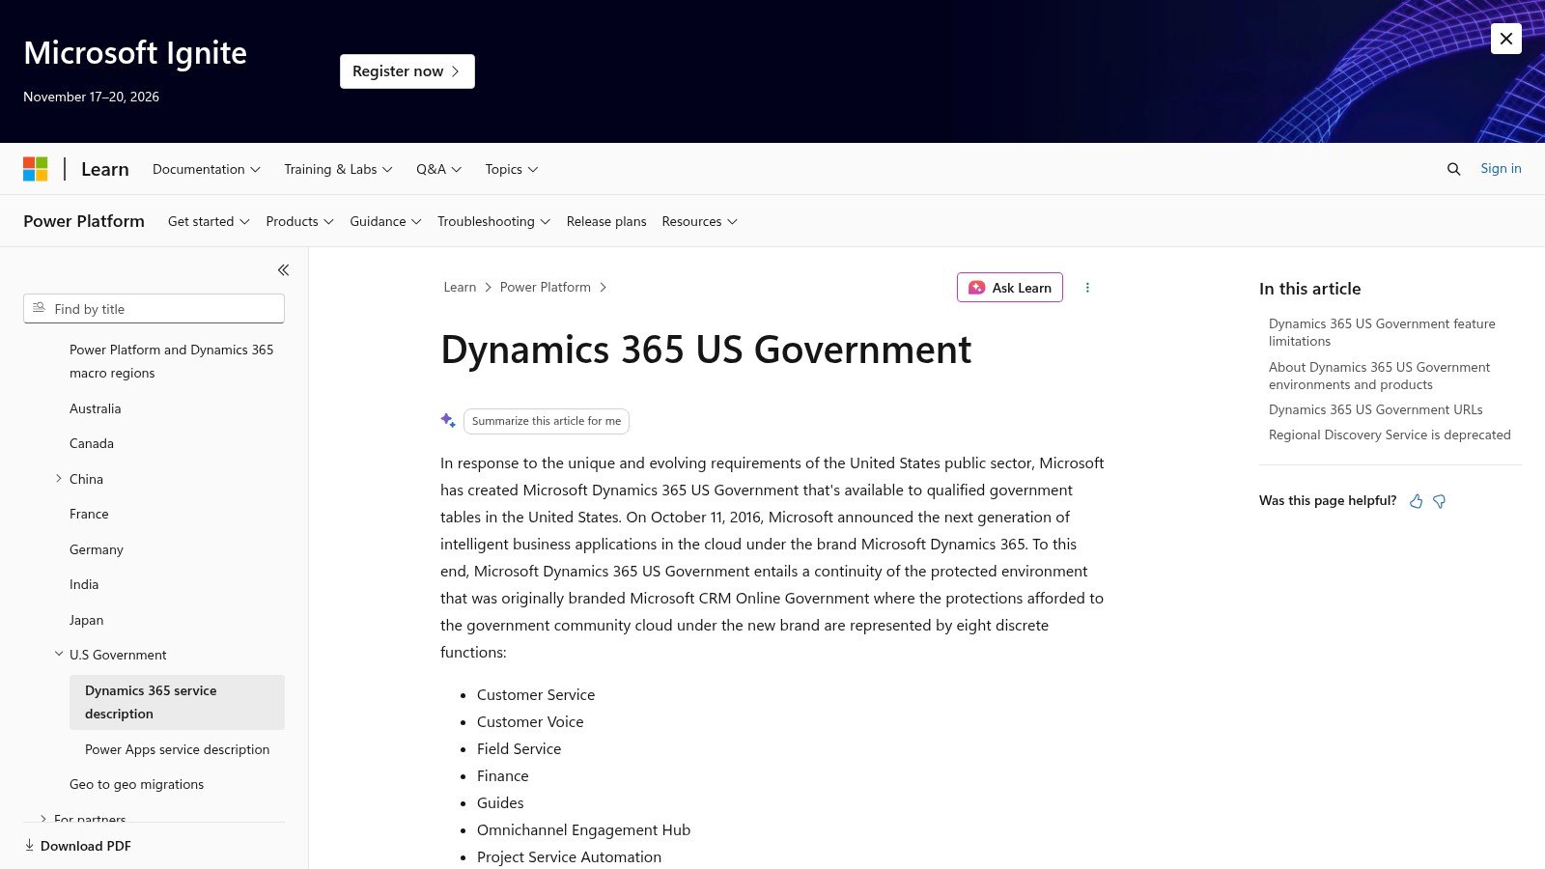1545x869 pixels.
Task: Open the Troubleshooting menu
Action: coord(493,221)
